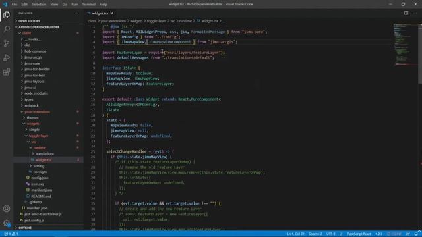The image size is (422, 237).
Task: Open the Search view in the activity bar
Action: point(7,29)
